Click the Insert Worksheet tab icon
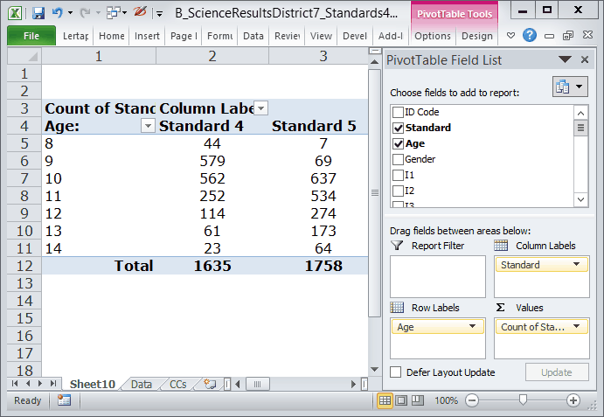The image size is (604, 417). tap(209, 384)
